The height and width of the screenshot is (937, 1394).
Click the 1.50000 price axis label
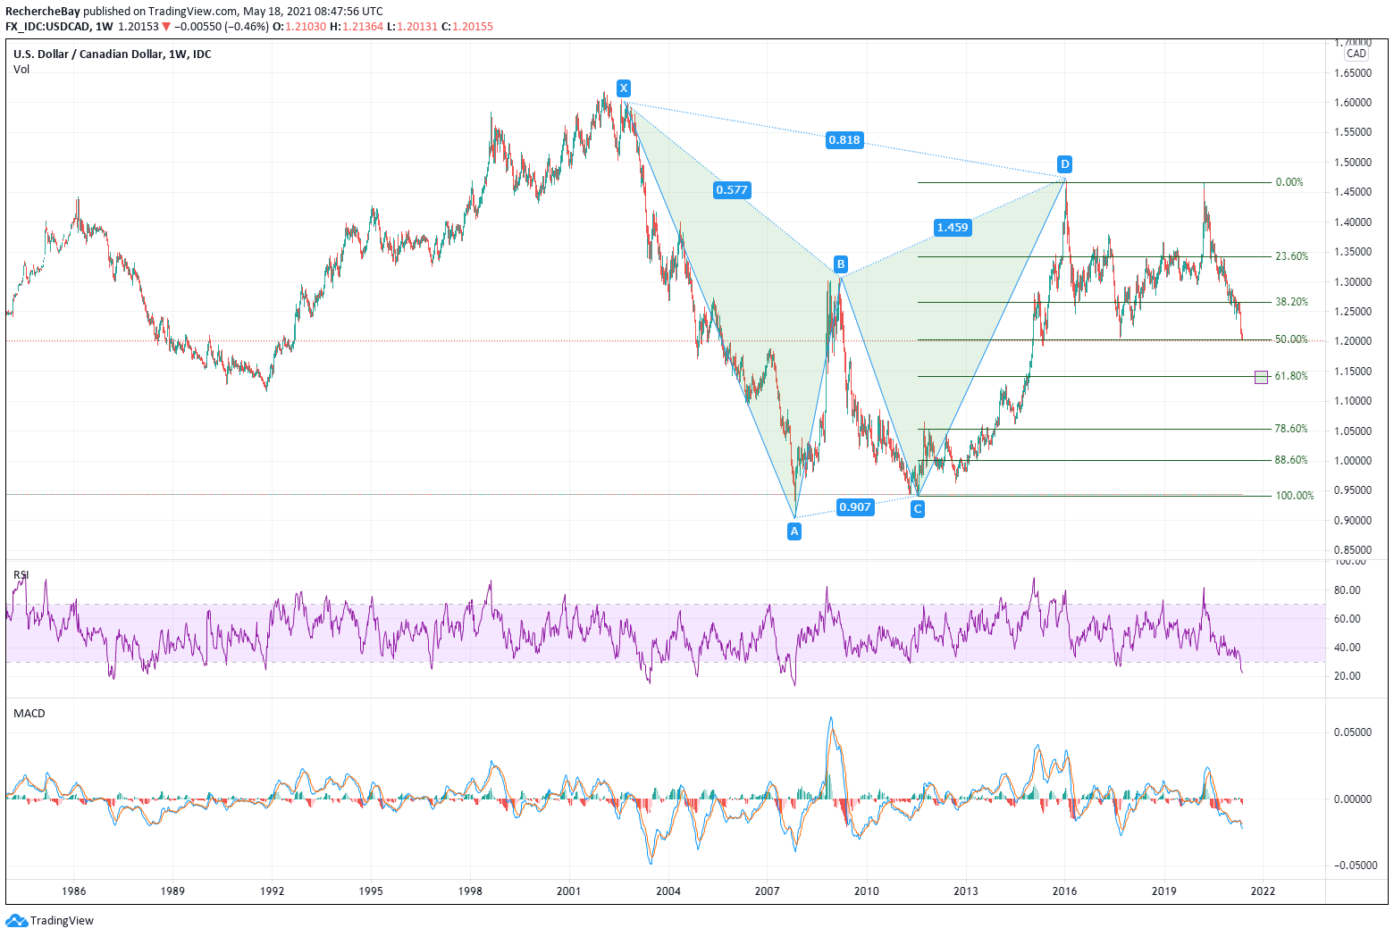click(1353, 163)
